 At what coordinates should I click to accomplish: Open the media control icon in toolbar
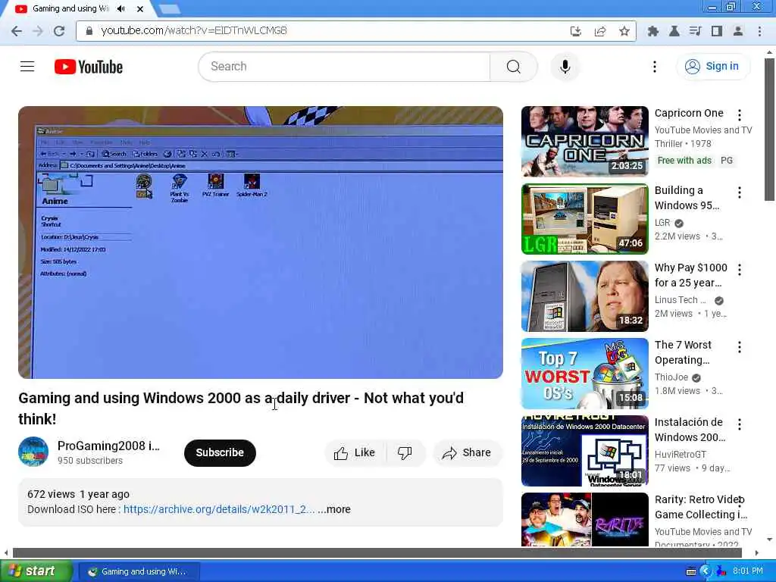coord(696,31)
